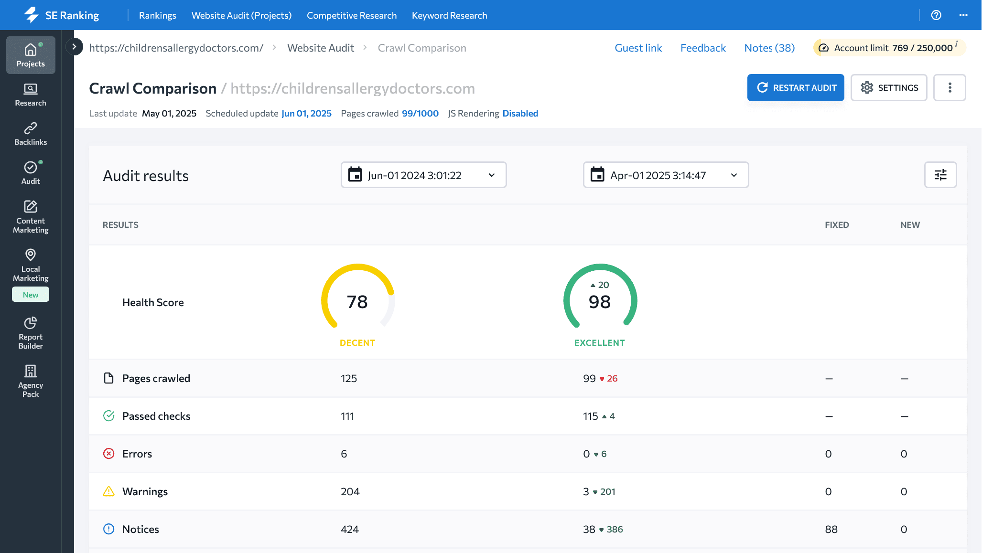Click the help question mark icon
The width and height of the screenshot is (982, 553).
[936, 15]
